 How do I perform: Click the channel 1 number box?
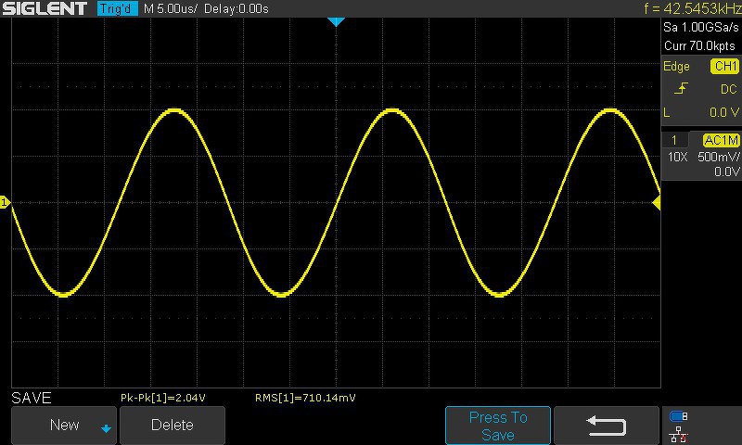coord(674,140)
